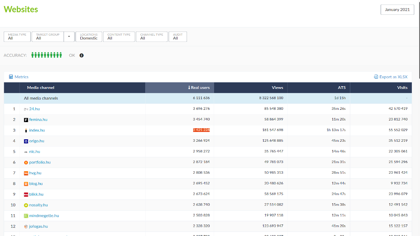
Task: Select the All media channels row
Action: pos(208,98)
